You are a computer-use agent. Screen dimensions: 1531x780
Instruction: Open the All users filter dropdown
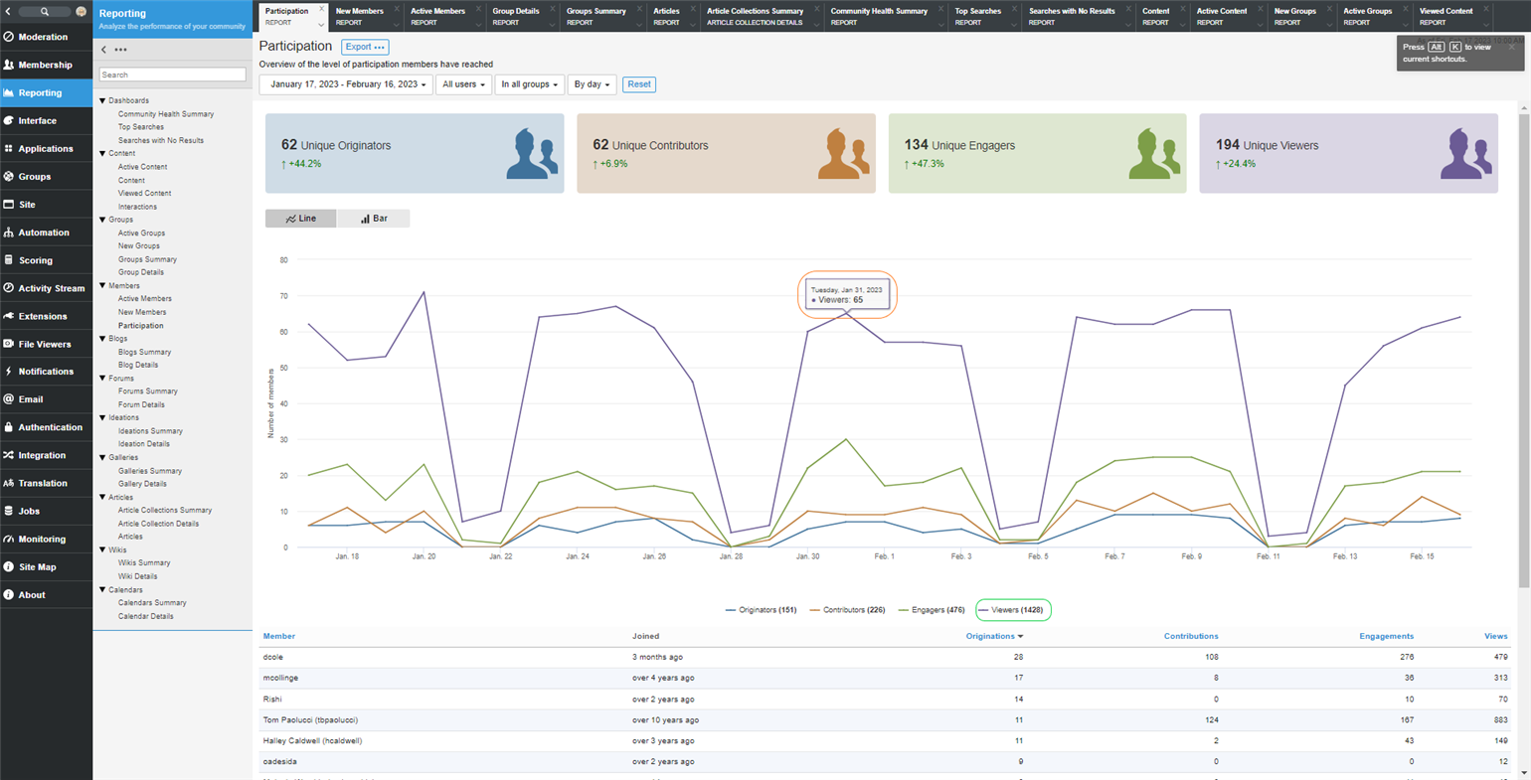point(463,84)
